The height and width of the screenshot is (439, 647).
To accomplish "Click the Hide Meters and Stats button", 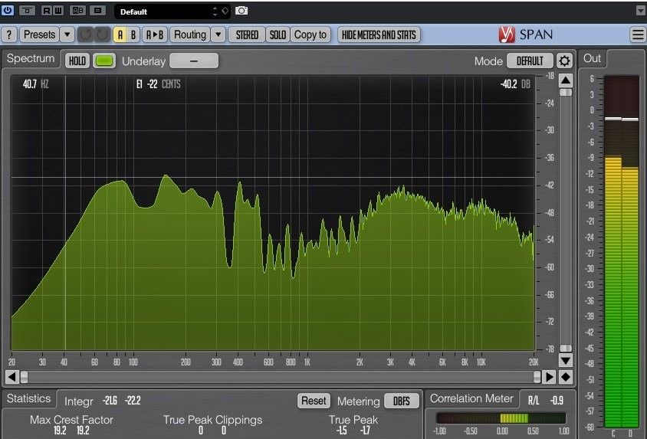I will pyautogui.click(x=379, y=34).
